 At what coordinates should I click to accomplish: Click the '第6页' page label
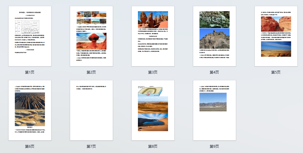click(30, 147)
